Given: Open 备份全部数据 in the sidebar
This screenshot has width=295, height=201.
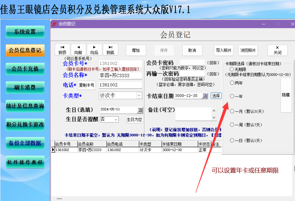Looking at the screenshot, I should coord(25,143).
